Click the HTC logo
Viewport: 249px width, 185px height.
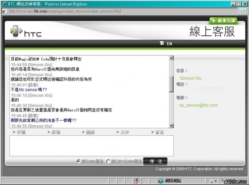pyautogui.click(x=26, y=31)
